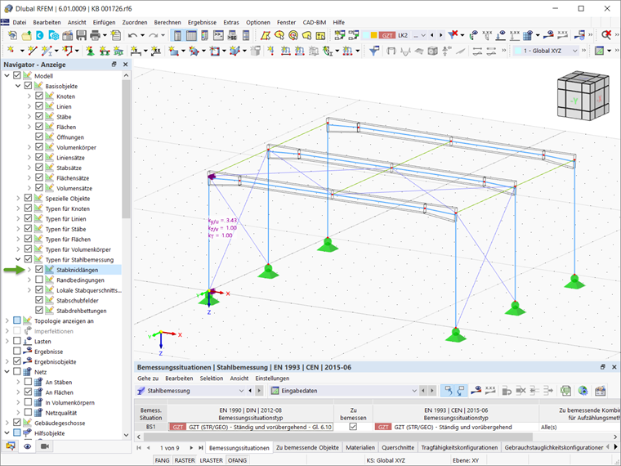Toggle the Linien visibility checkbox
The width and height of the screenshot is (621, 466).
[39, 106]
